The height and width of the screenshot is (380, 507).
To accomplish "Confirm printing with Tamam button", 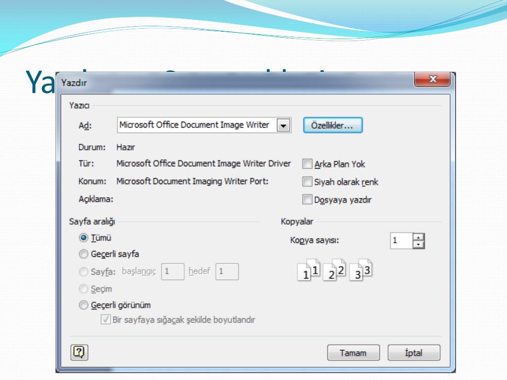I will [x=354, y=352].
